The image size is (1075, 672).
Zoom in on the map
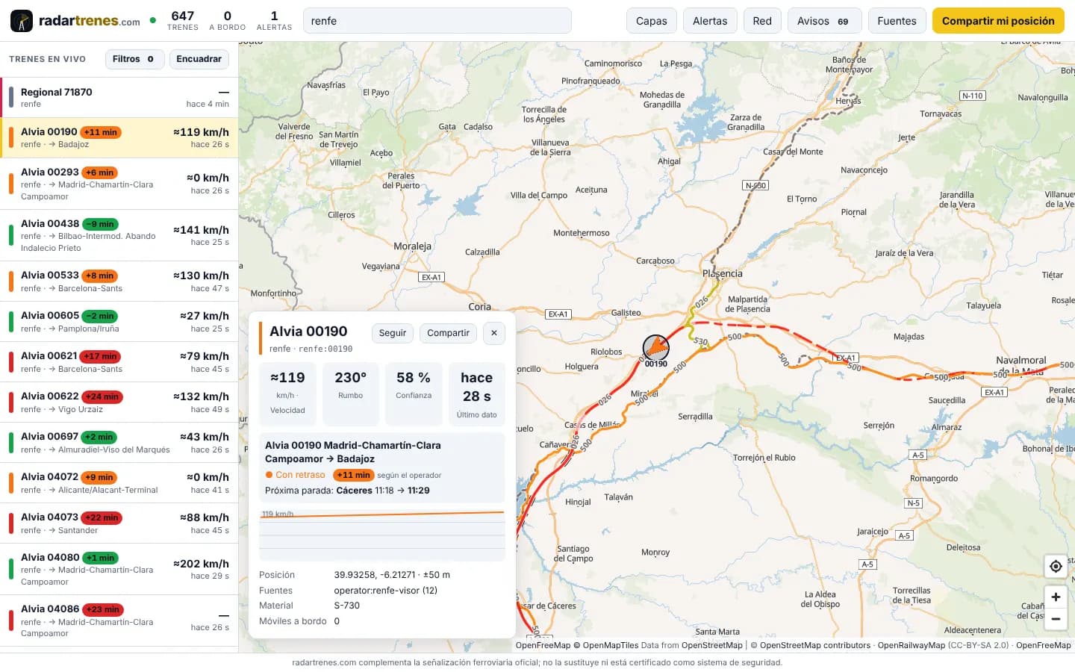click(x=1056, y=597)
